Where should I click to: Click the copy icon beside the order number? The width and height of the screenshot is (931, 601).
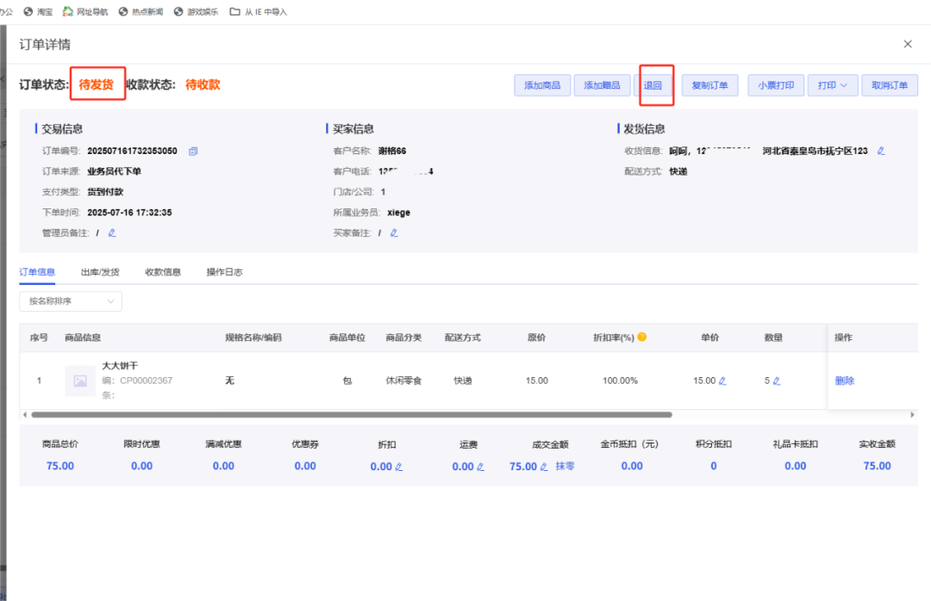[x=193, y=151]
